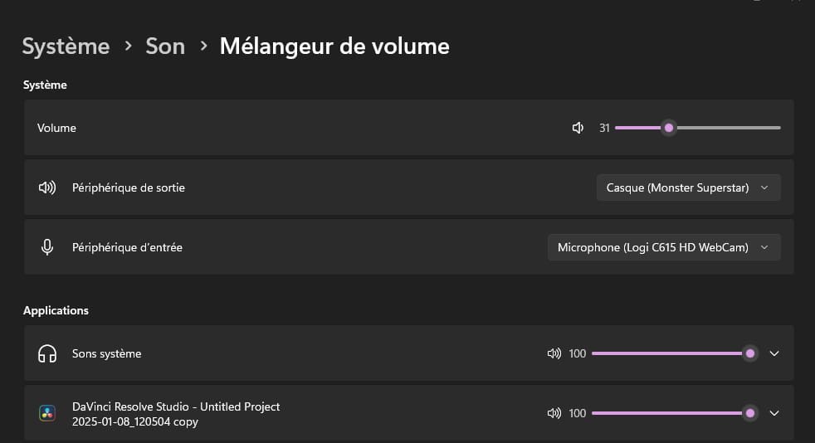Mute Sons système via its speaker icon
This screenshot has height=443, width=815.
[554, 353]
